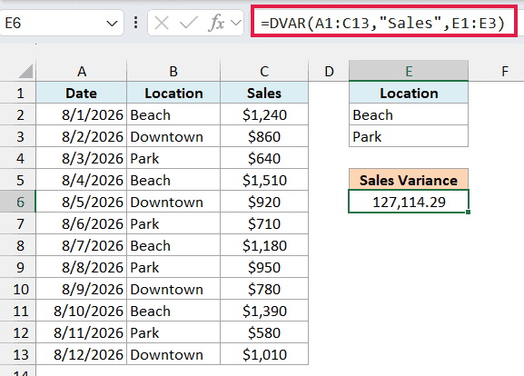Select the date cell 8/3/2026
This screenshot has height=376, width=524.
click(x=81, y=158)
